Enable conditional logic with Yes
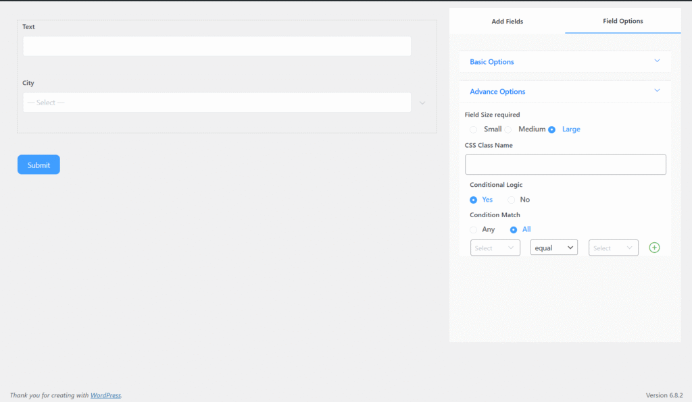Screen dimensions: 692x402 click(474, 200)
